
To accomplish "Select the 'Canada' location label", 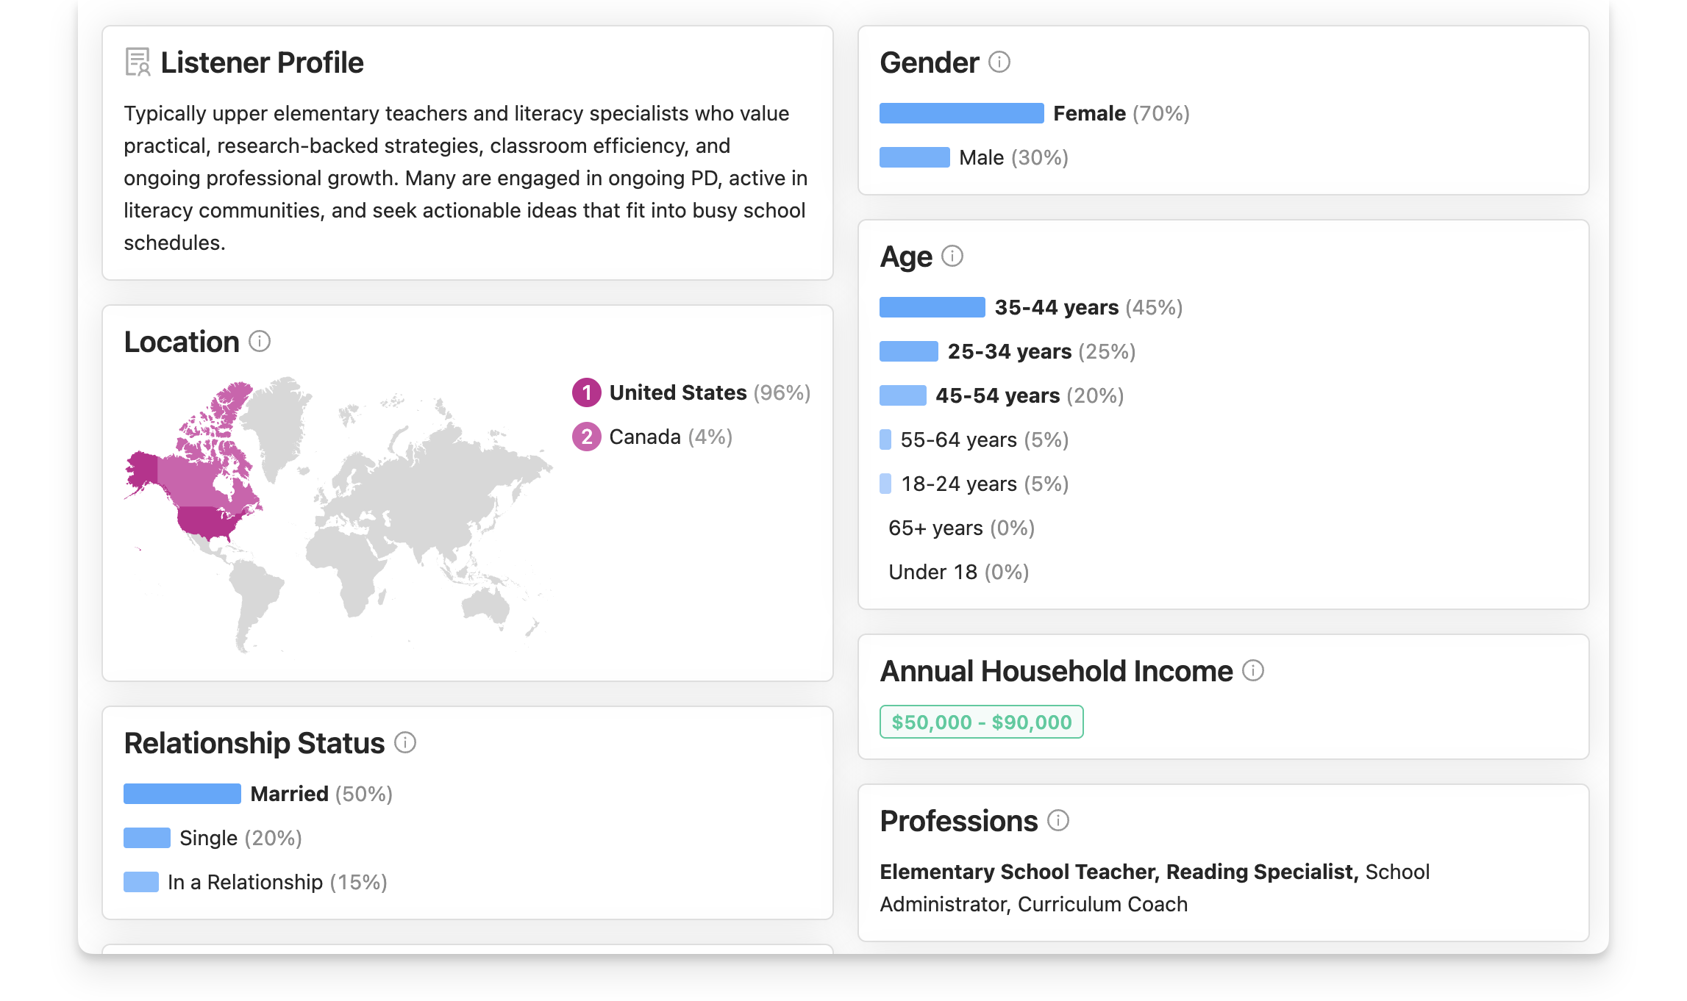I will click(x=645, y=437).
